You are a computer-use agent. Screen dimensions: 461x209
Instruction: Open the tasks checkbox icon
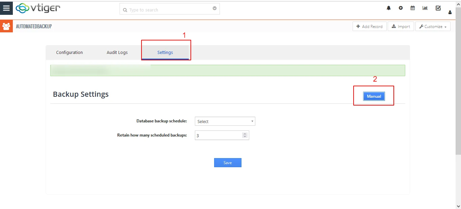tap(438, 8)
